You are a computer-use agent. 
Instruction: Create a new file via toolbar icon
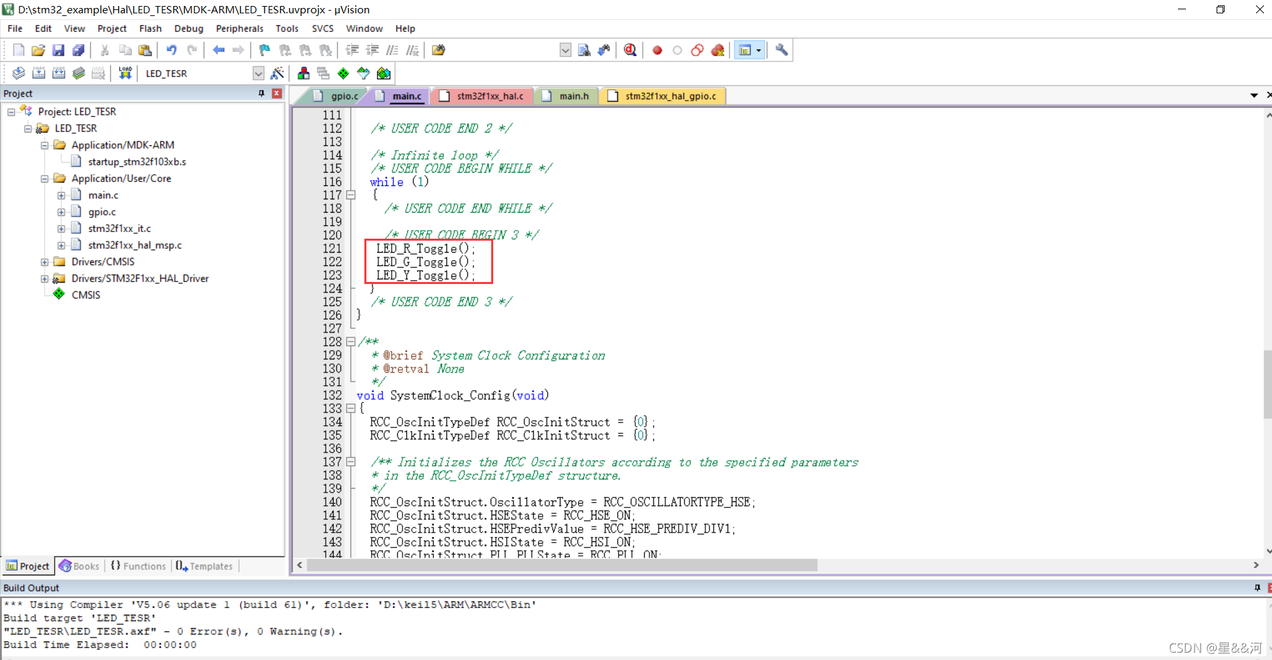pyautogui.click(x=19, y=50)
